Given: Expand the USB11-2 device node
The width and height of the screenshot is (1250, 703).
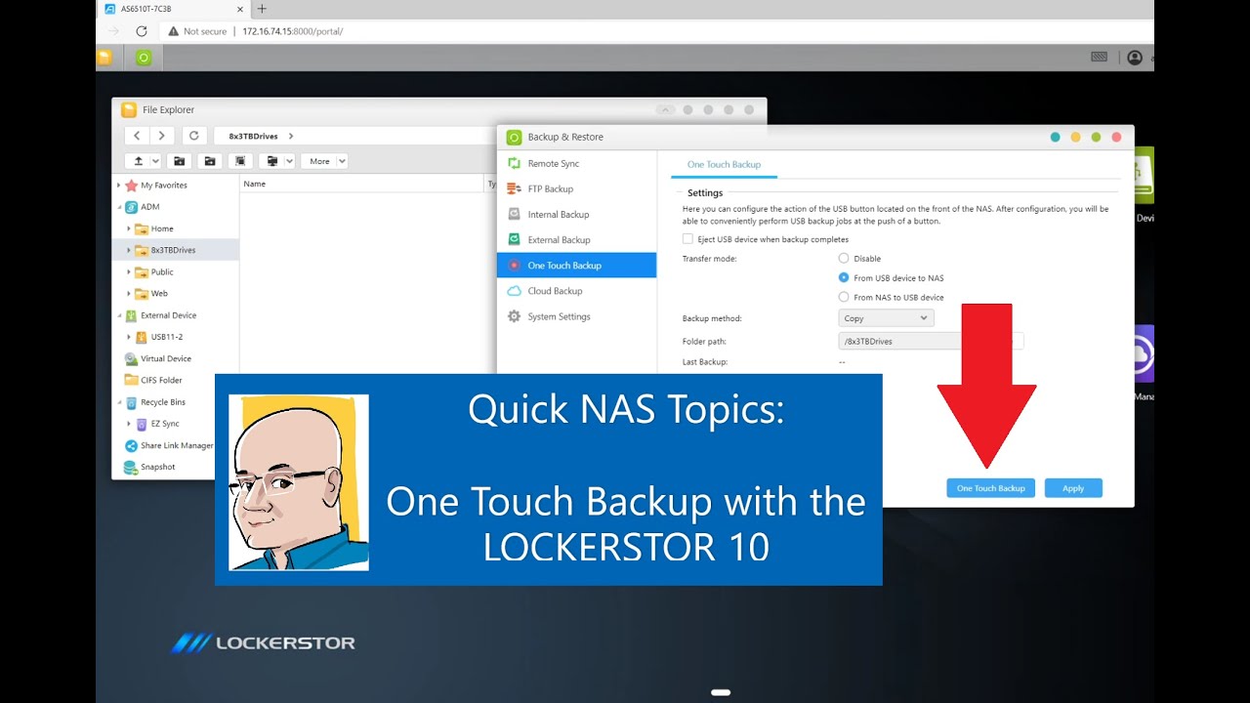Looking at the screenshot, I should click(128, 337).
